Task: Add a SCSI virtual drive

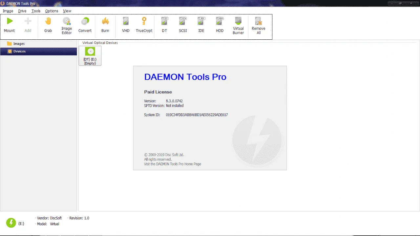Action: tap(183, 26)
